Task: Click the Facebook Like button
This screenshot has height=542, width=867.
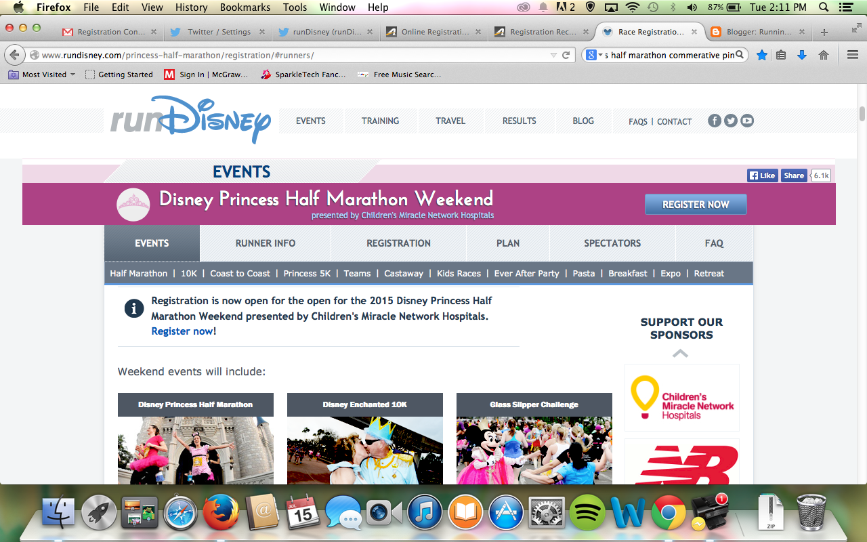Action: tap(762, 175)
